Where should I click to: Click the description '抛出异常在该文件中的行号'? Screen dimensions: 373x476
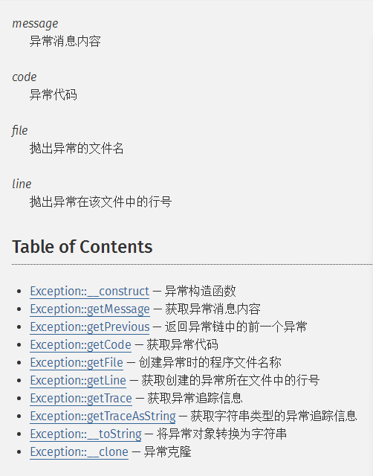[x=100, y=202]
